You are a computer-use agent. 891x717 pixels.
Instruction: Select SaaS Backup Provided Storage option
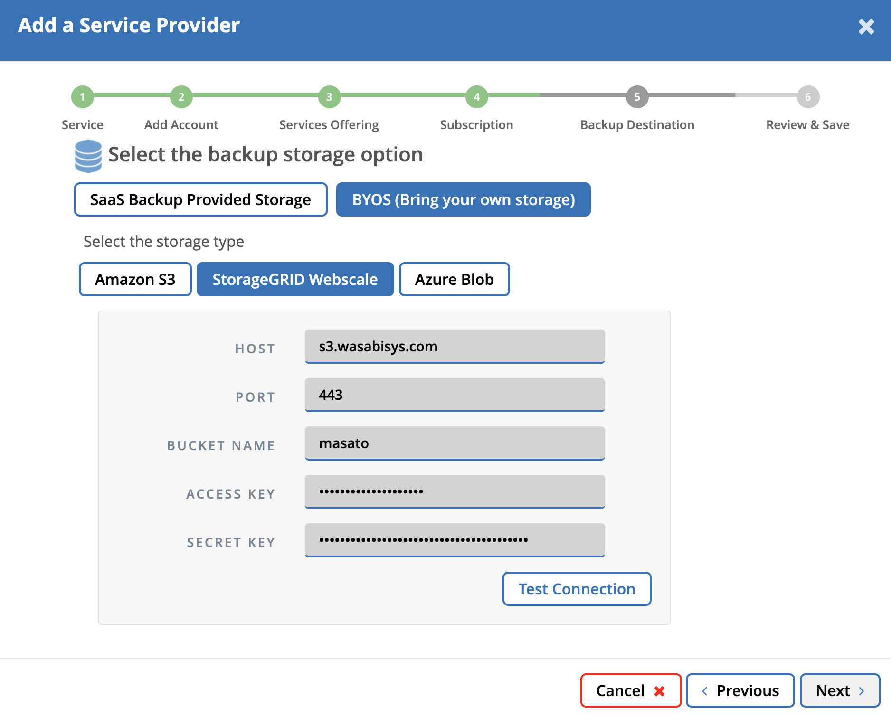[x=201, y=199]
